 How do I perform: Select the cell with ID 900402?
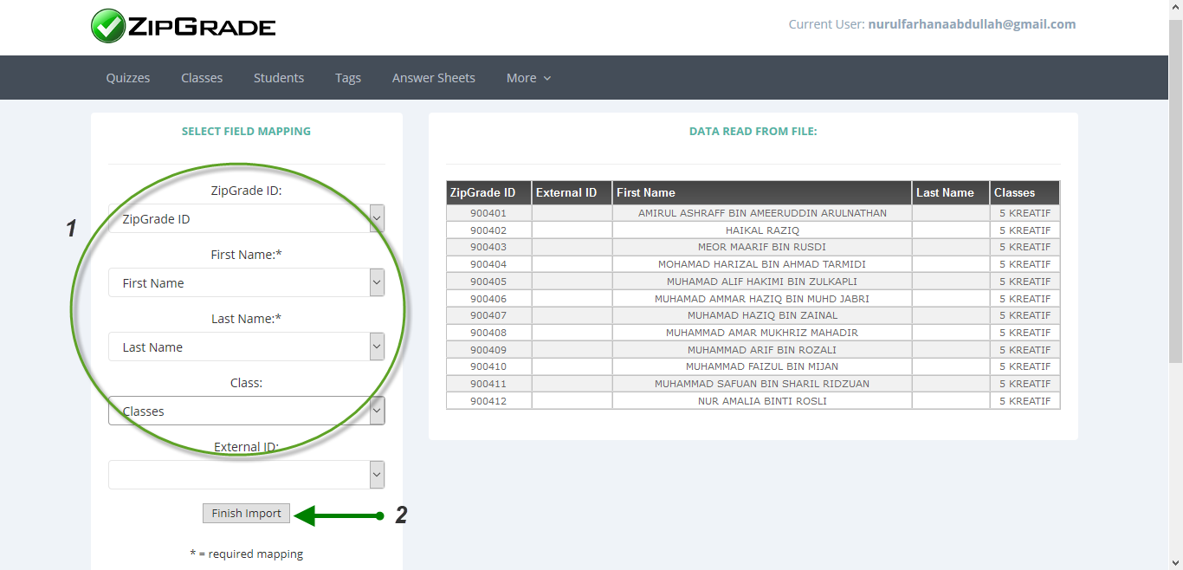pos(488,230)
